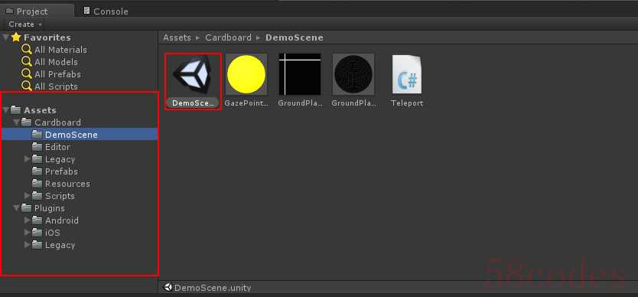The image size is (638, 297).
Task: Select the Teleport C# script asset
Action: tap(407, 74)
